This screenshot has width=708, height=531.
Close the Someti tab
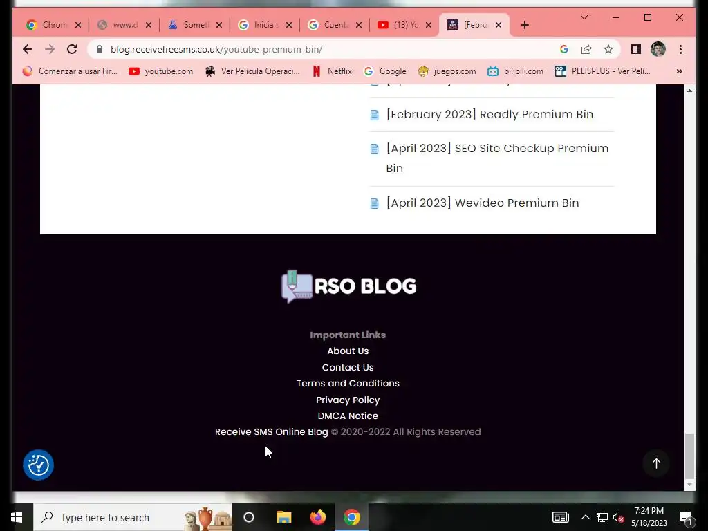[x=219, y=25]
